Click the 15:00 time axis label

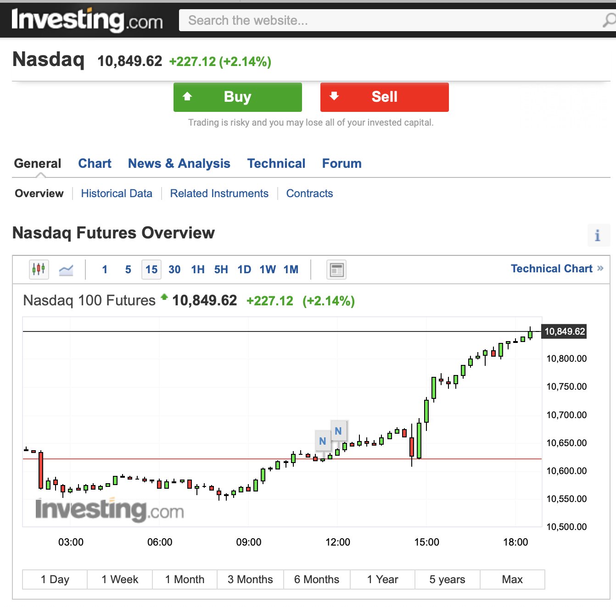(427, 542)
